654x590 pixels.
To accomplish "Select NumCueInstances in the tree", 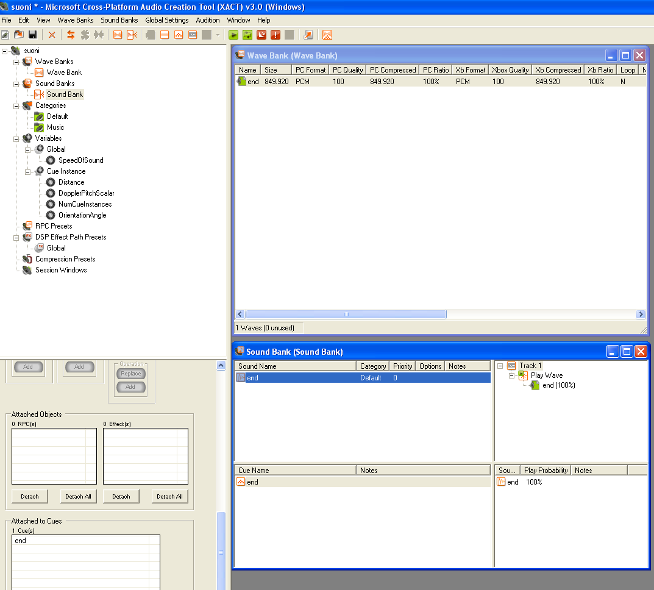I will 85,204.
